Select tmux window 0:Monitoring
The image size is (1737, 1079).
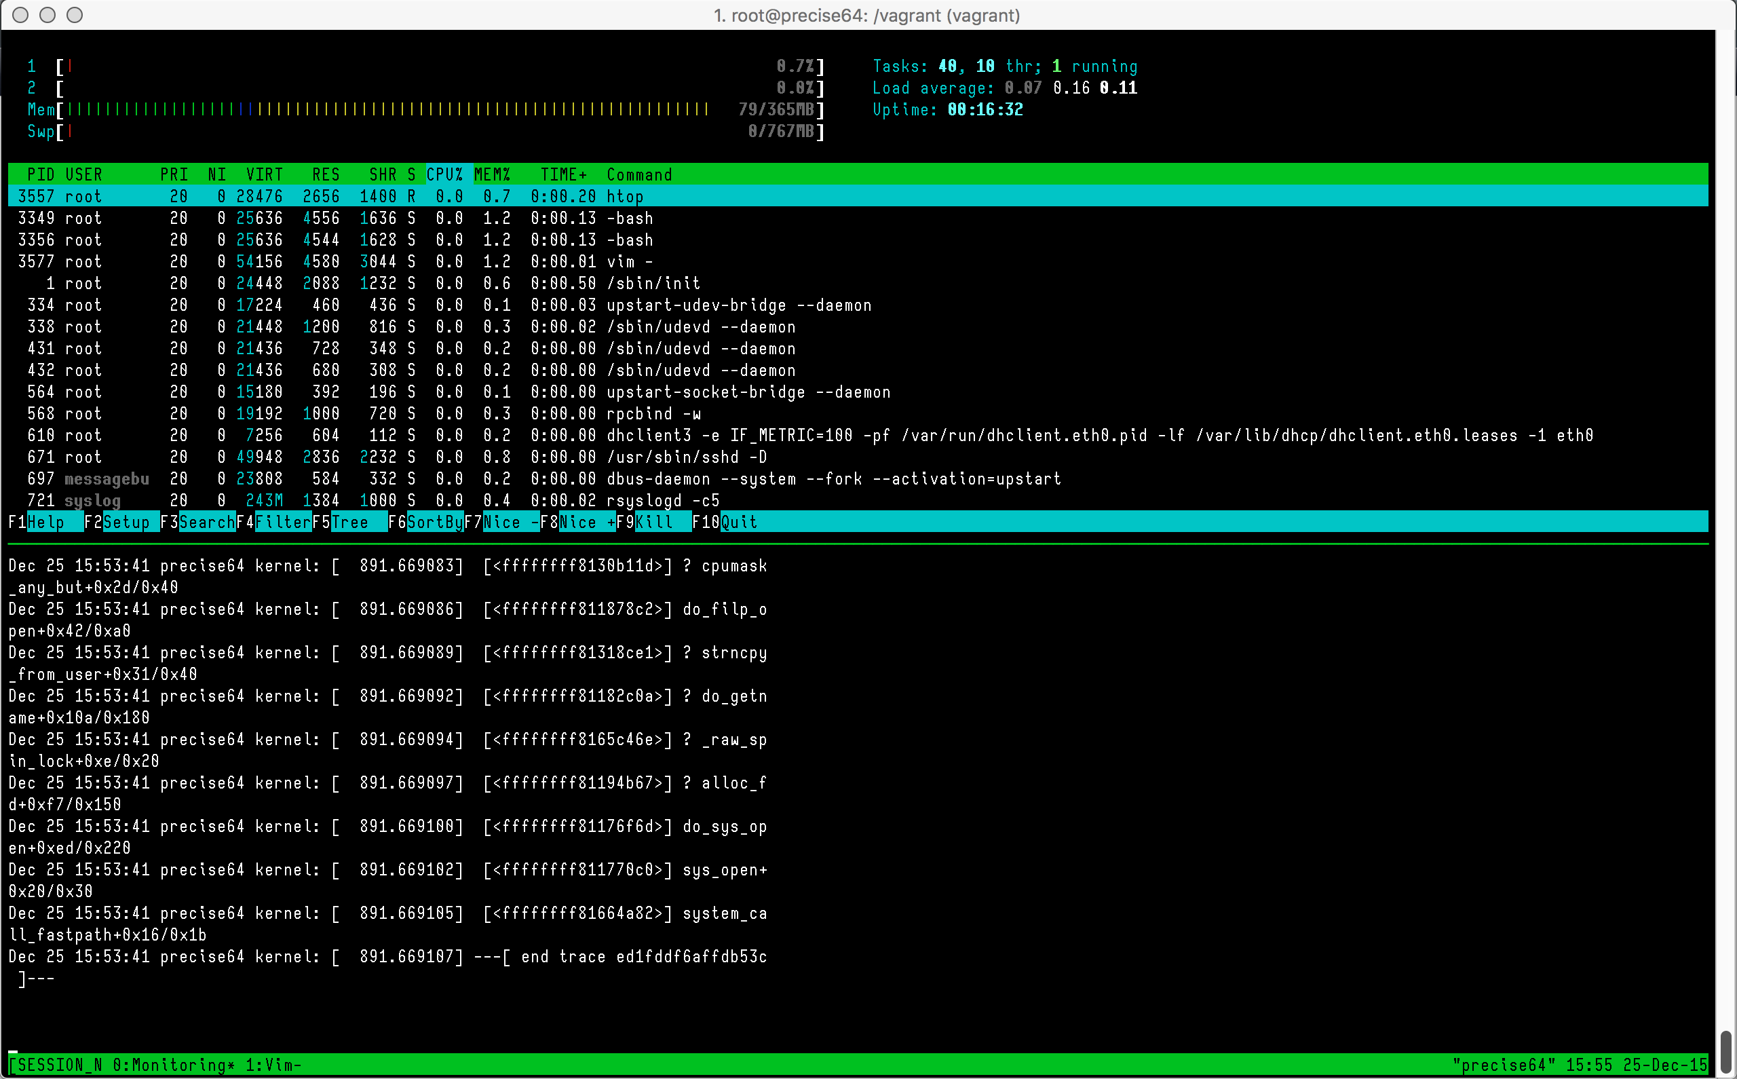[173, 1065]
